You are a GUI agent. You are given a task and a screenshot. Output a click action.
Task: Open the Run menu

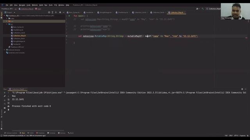point(46,5)
